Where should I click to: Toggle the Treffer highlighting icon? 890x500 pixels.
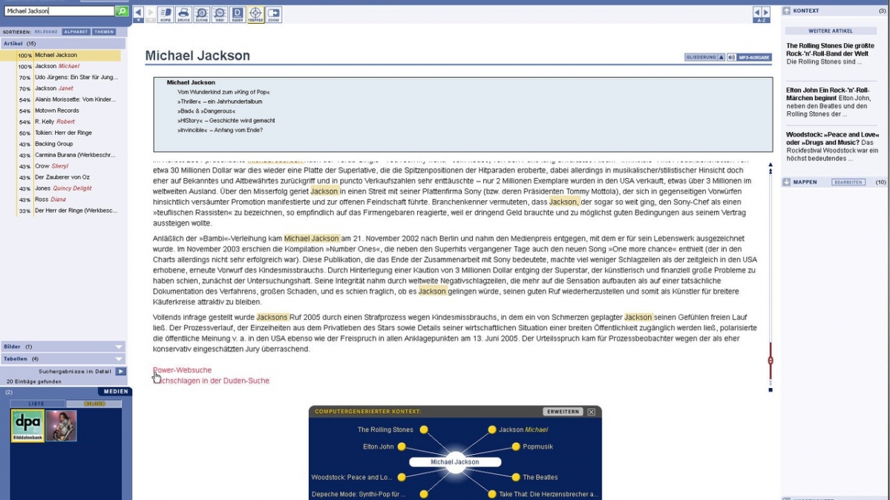255,14
